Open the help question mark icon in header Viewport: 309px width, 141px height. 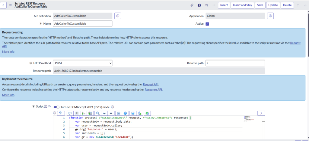pyautogui.click(x=199, y=5)
